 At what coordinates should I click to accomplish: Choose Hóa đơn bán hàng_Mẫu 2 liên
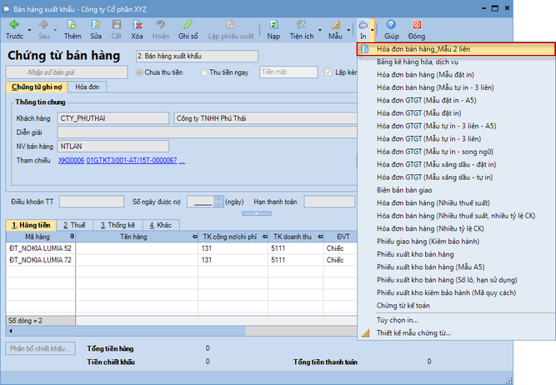(x=456, y=49)
